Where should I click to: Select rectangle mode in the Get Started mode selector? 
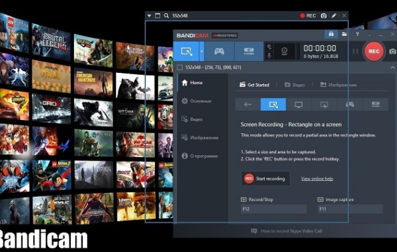pyautogui.click(x=273, y=104)
